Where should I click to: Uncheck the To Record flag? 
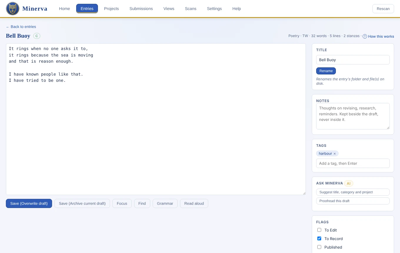pyautogui.click(x=319, y=239)
